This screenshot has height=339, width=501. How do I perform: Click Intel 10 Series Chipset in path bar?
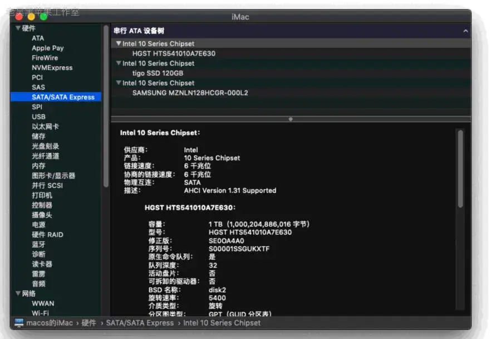click(x=222, y=323)
